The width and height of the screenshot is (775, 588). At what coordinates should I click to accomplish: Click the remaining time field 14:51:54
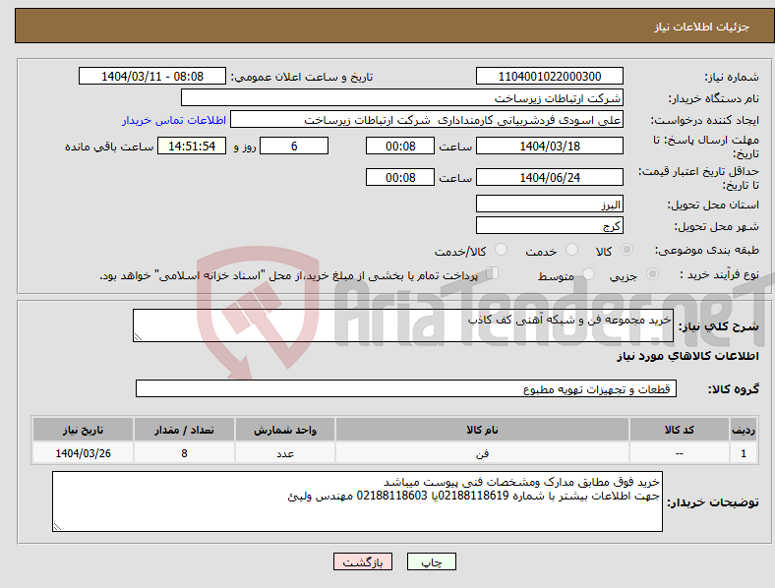point(191,146)
